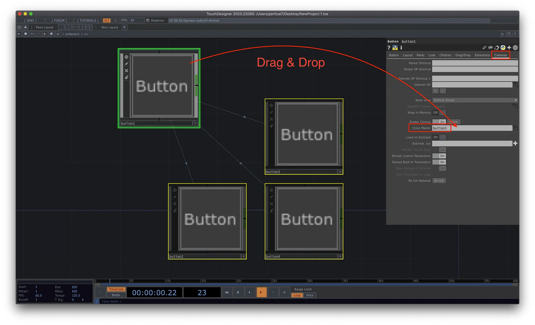Screen dimensions: 535x325
Task: Click the add plus icon in path bar
Action: (x=44, y=34)
